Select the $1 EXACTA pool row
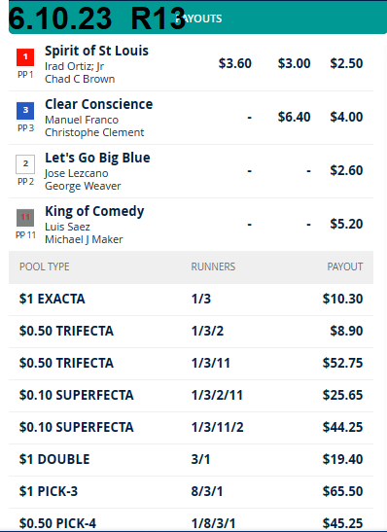The width and height of the screenshot is (387, 532). point(191,299)
